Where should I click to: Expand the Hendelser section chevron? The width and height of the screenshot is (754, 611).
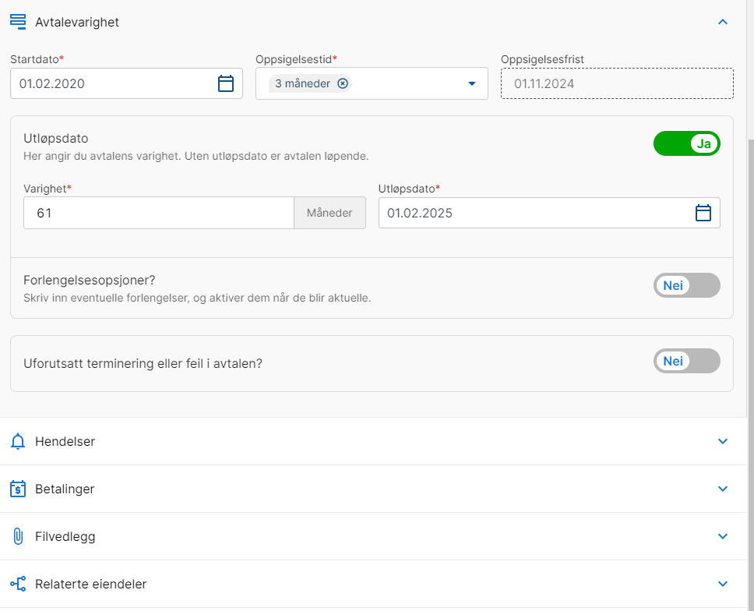pyautogui.click(x=722, y=441)
